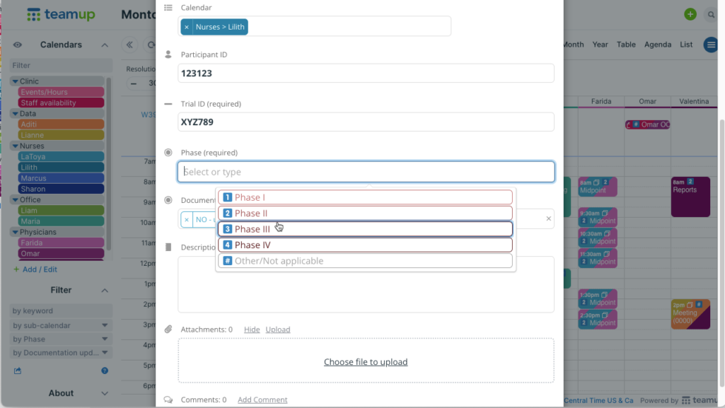Clear Documentation field with x icon
Screen dimensions: 725x408
pos(548,218)
